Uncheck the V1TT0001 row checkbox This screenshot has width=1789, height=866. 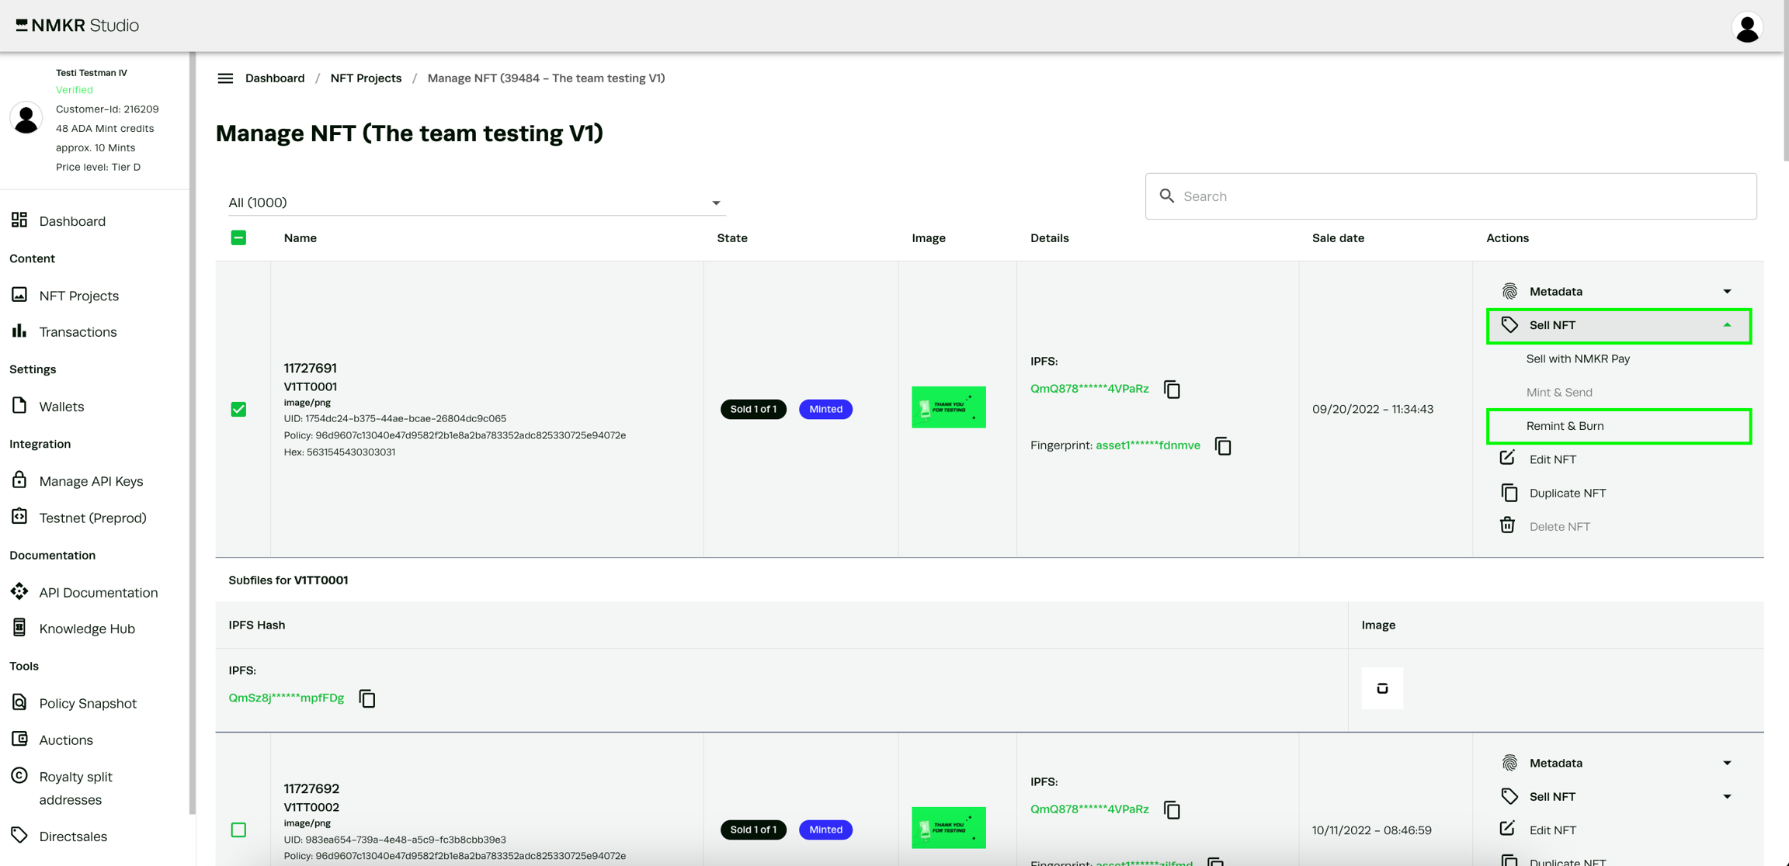click(x=238, y=409)
